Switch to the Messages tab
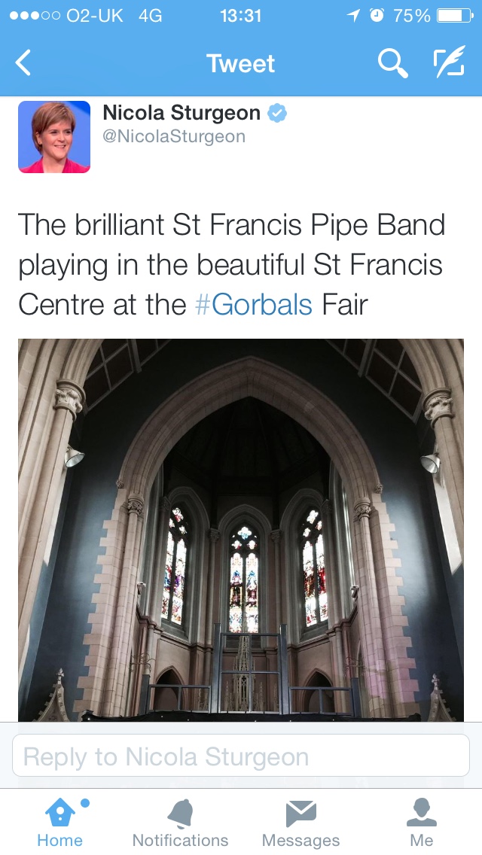The image size is (482, 855). pyautogui.click(x=300, y=822)
